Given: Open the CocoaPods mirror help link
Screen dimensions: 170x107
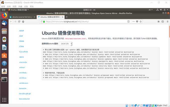Looking at the screenshot, I should click(23, 52).
